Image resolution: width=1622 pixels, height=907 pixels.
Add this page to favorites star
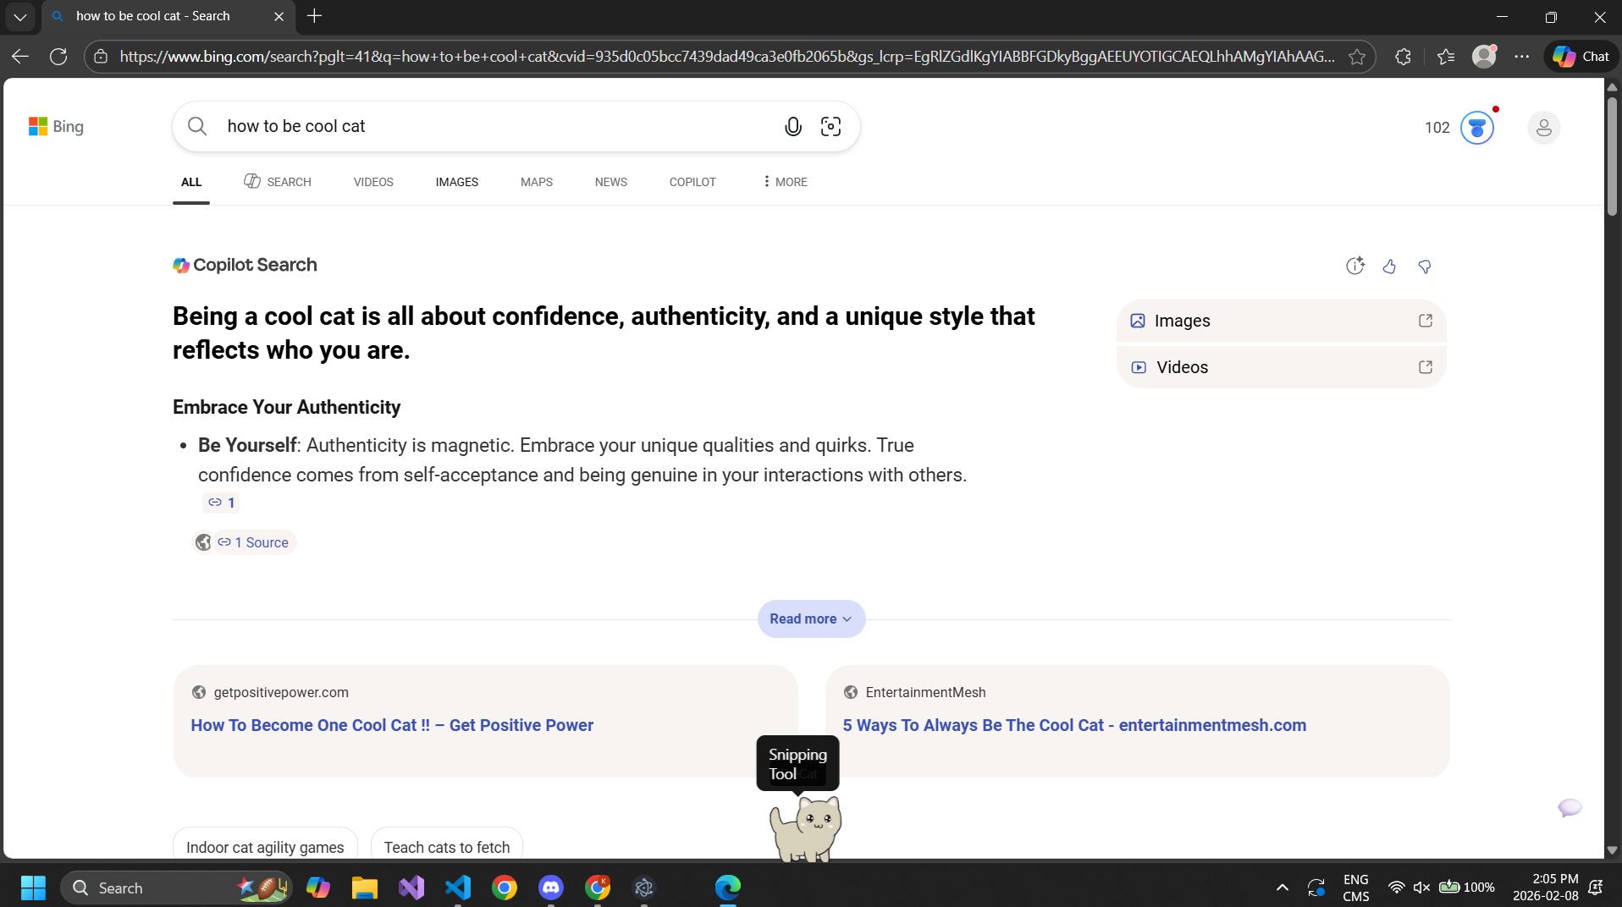coord(1357,57)
